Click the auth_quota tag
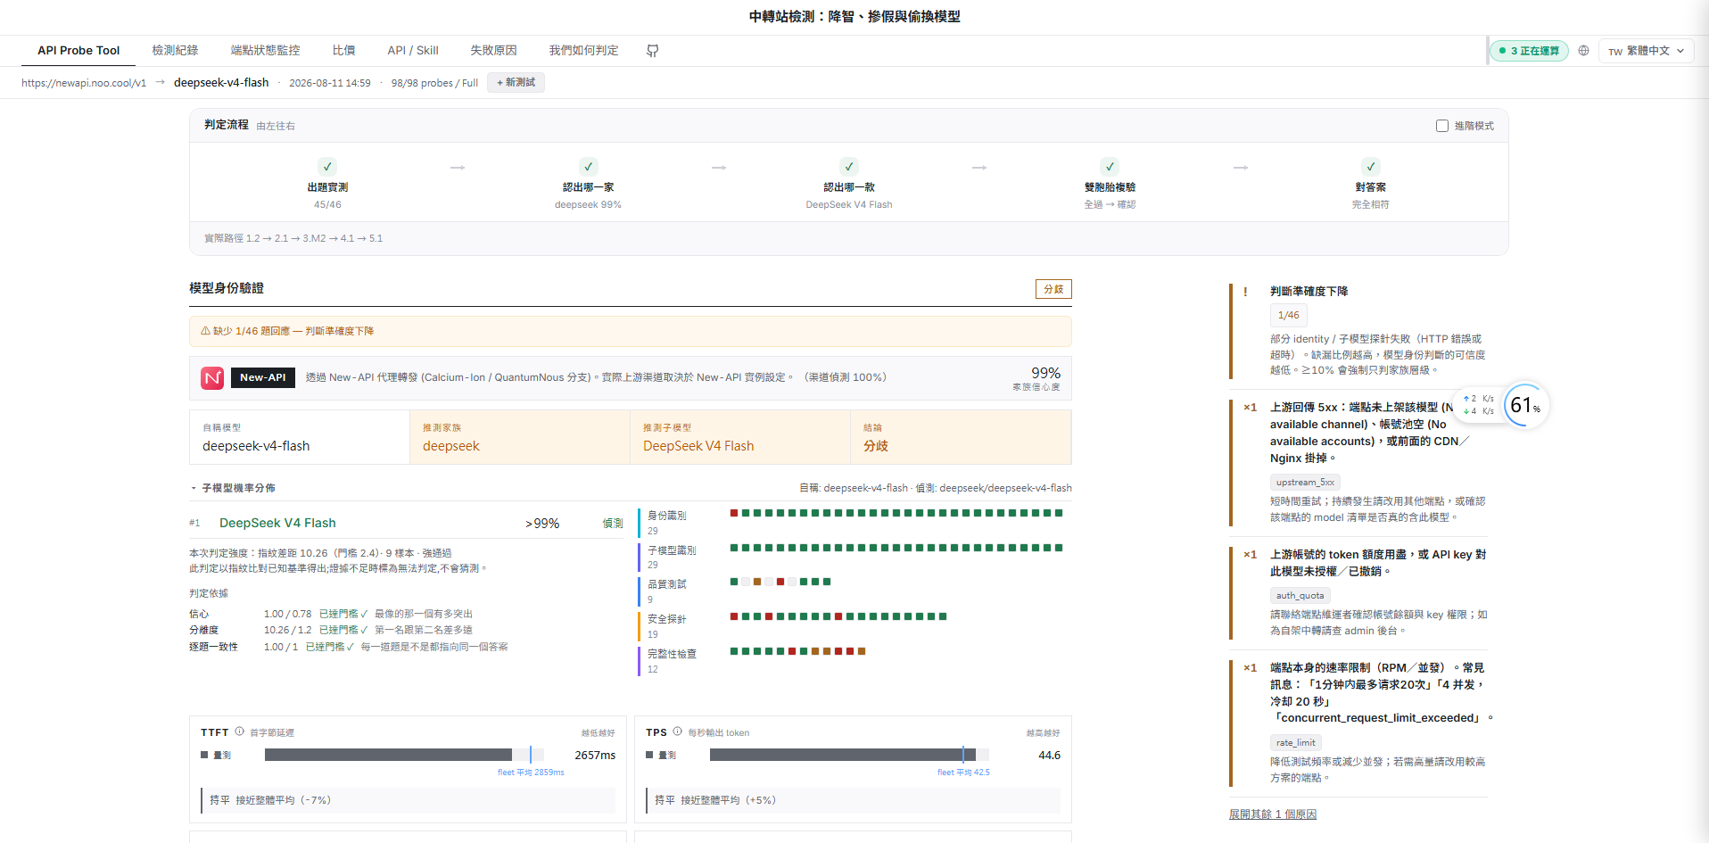This screenshot has width=1709, height=843. 1300,596
